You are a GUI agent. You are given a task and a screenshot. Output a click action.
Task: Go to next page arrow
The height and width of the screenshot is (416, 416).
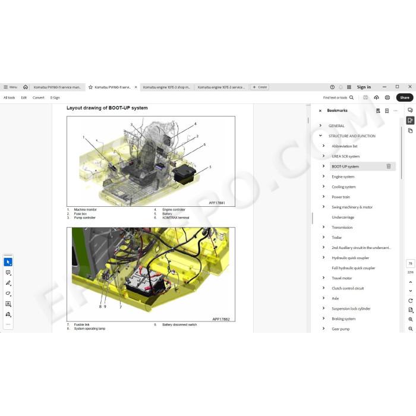(x=411, y=291)
